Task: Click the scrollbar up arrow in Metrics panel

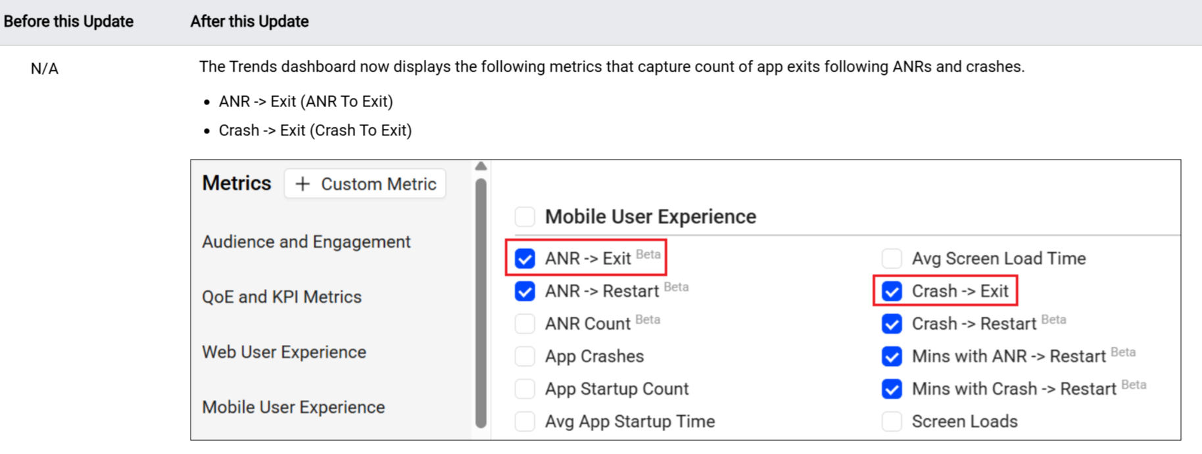Action: 481,166
